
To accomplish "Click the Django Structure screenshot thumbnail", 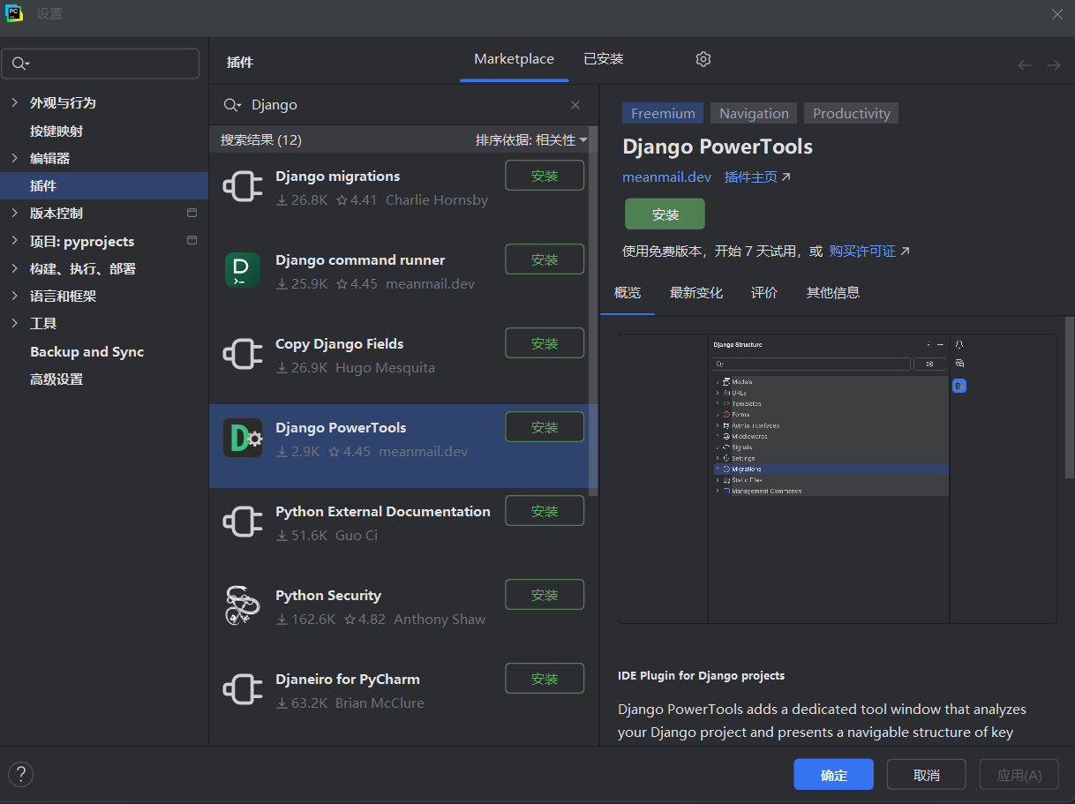I will point(837,479).
